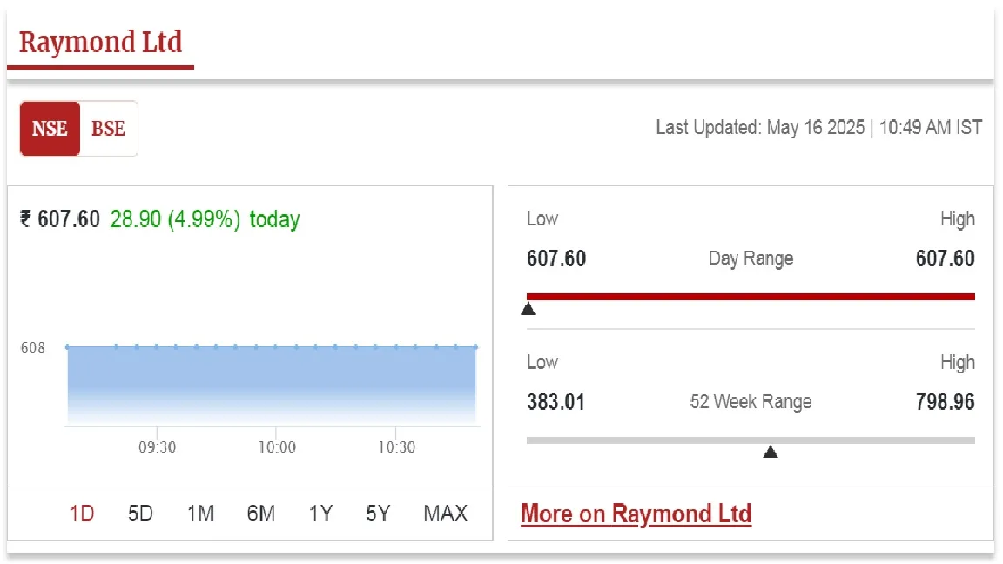Click the 52 week low value 383.01
The width and height of the screenshot is (1003, 564).
coord(555,402)
